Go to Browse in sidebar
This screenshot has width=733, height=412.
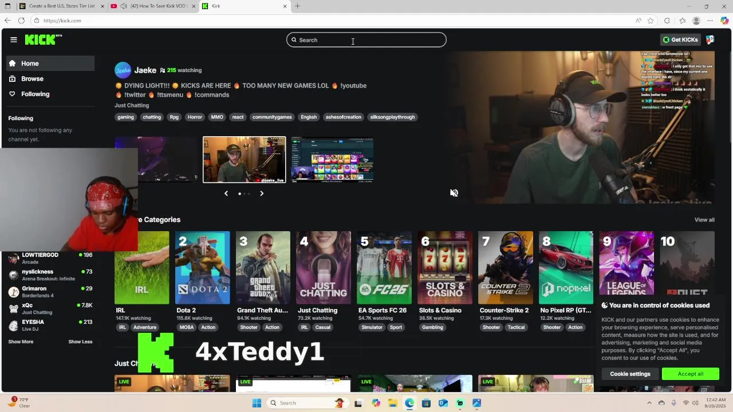50,78
